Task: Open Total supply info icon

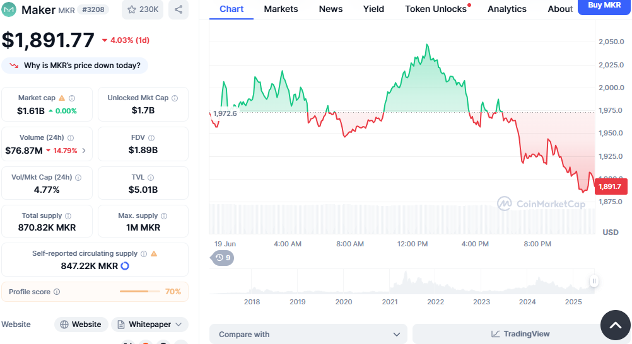Action: click(68, 216)
